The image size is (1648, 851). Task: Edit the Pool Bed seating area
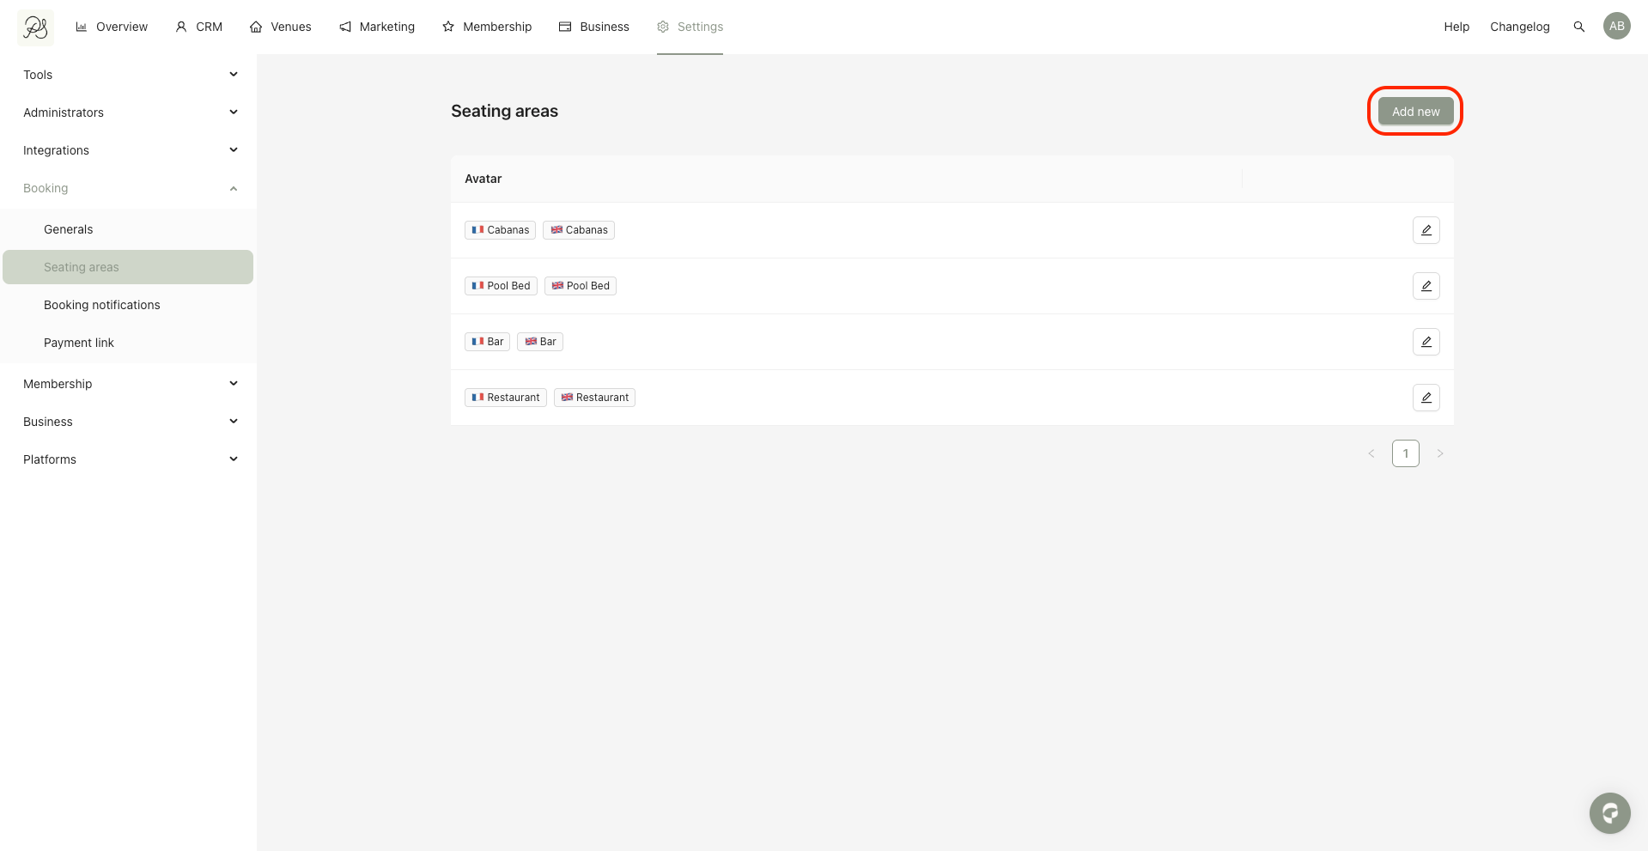[1426, 286]
